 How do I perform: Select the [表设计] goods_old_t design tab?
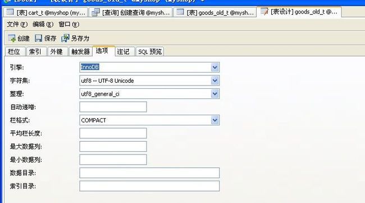[x=299, y=12]
